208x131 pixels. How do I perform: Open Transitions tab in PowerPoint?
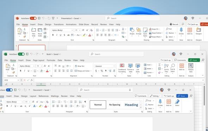(59, 24)
